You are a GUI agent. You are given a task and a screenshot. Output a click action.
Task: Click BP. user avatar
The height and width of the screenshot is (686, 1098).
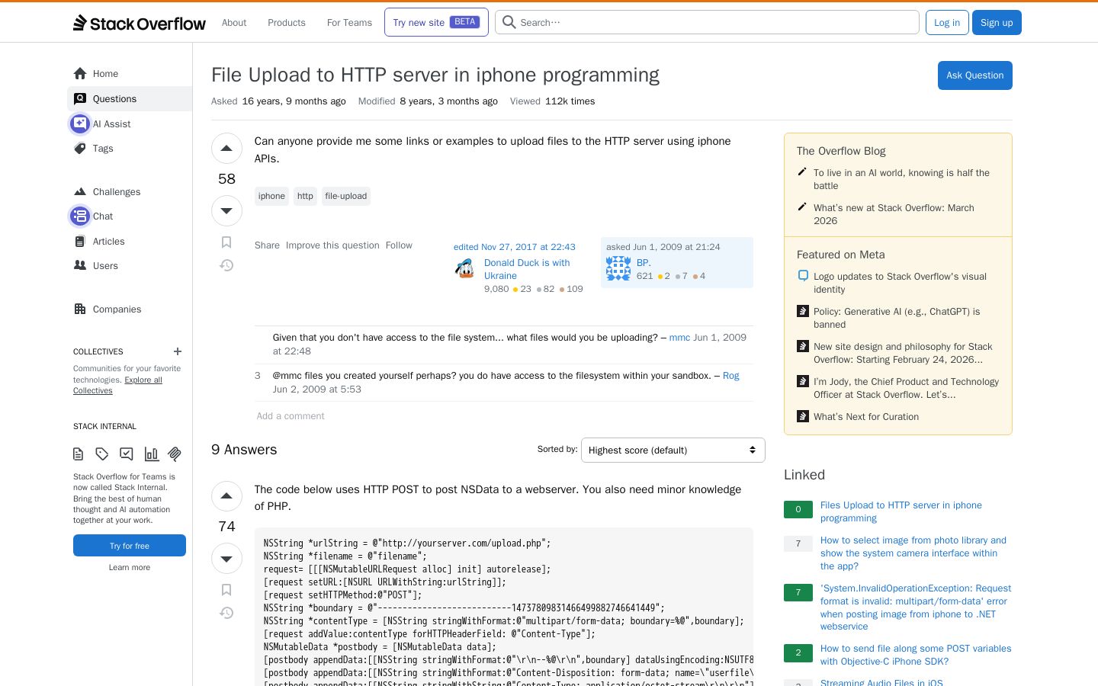618,268
